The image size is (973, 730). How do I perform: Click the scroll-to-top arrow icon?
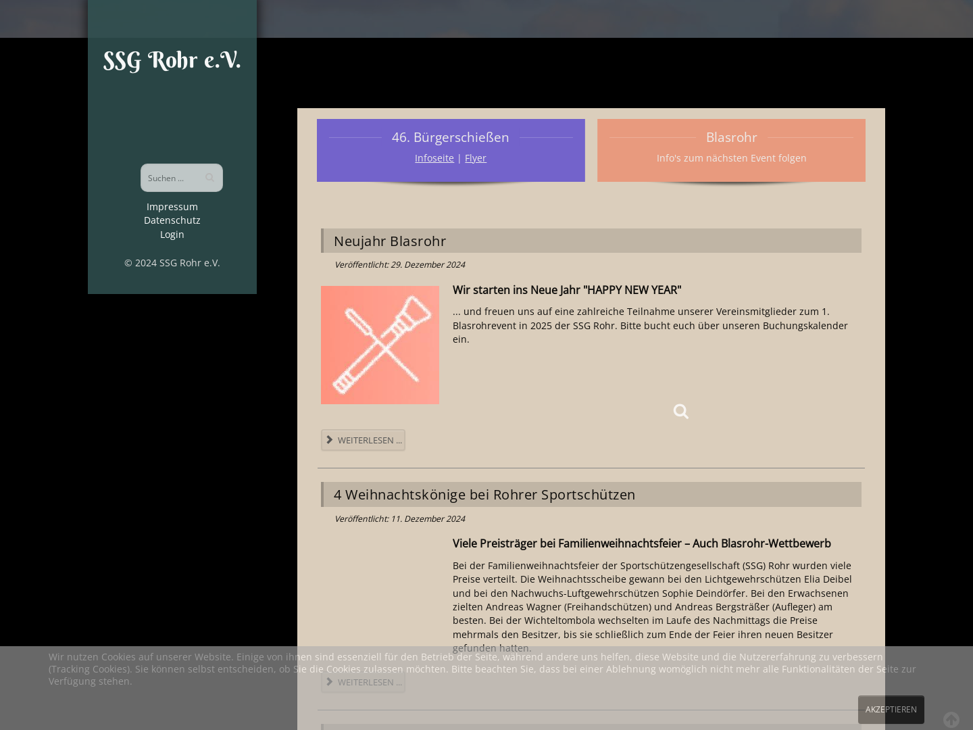(951, 720)
